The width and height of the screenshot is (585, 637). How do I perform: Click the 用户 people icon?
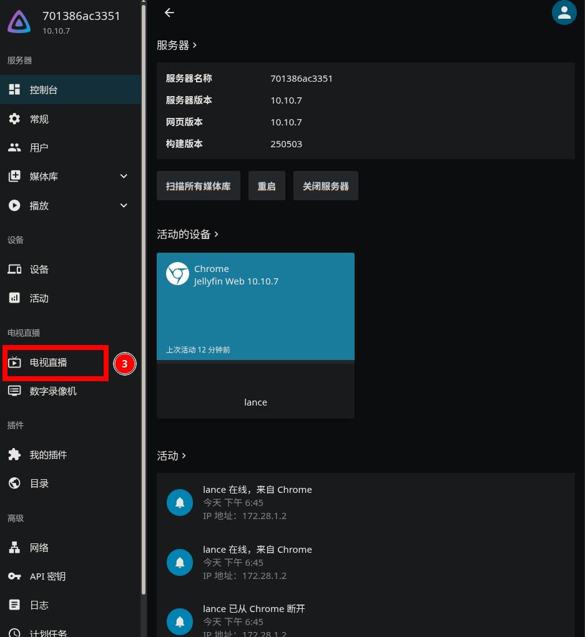[x=14, y=147]
